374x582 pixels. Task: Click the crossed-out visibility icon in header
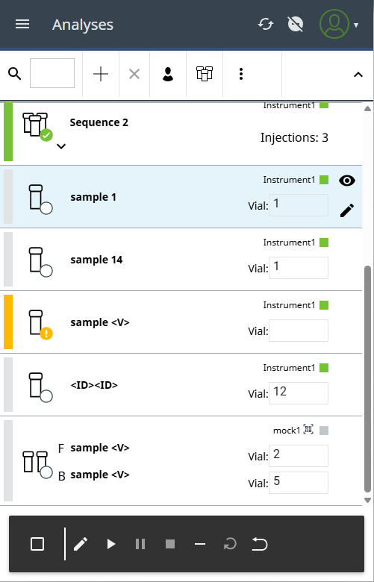pos(296,25)
